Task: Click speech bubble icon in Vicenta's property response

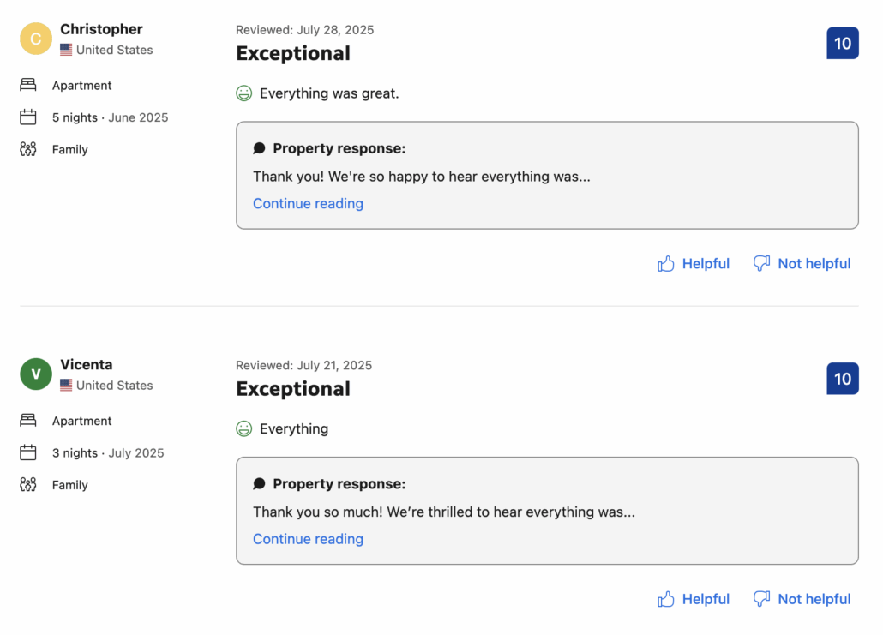Action: coord(259,483)
